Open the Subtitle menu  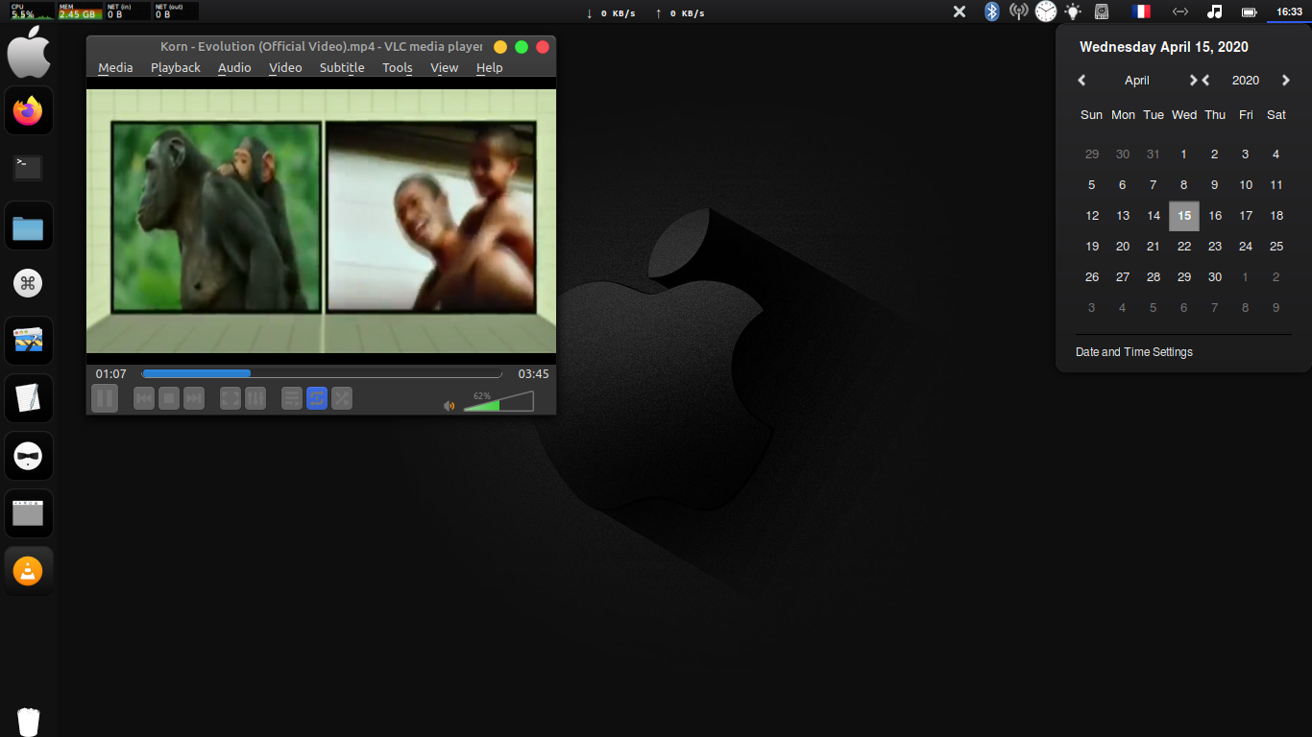[x=342, y=67]
